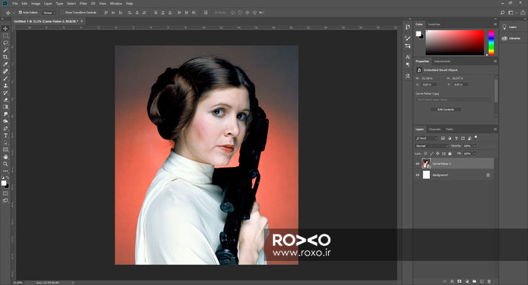Hide the Background layer eye
Viewport: 528px width, 285px height.
[x=418, y=175]
